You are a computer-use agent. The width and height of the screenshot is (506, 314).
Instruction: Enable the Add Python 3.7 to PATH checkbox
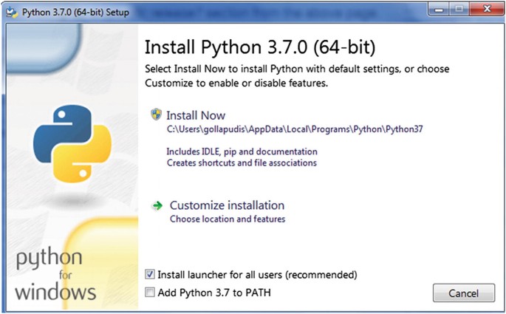pos(150,293)
